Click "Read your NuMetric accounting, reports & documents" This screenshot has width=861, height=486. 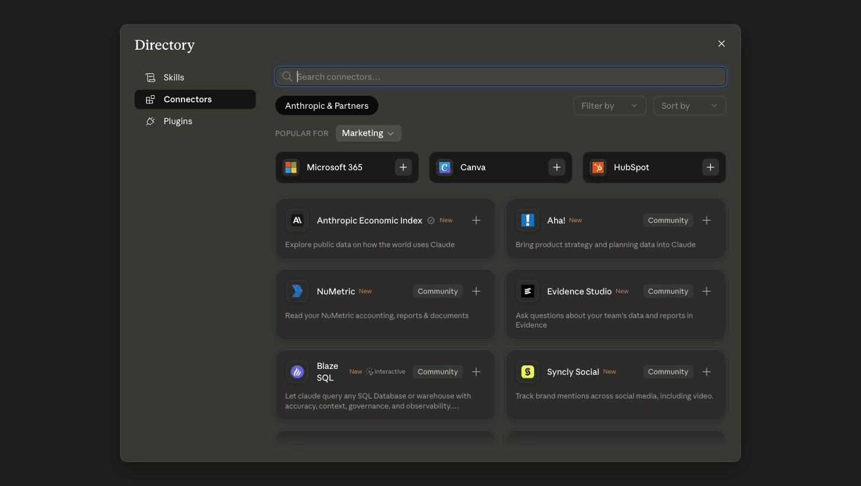coord(377,316)
